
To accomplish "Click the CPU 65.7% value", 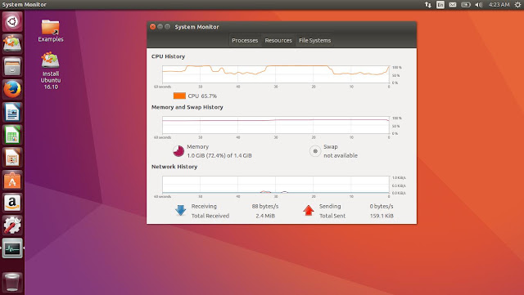I will [202, 96].
